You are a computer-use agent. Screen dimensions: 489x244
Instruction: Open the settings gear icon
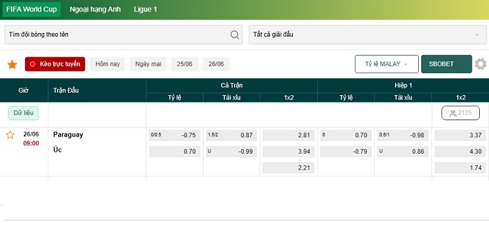point(480,64)
